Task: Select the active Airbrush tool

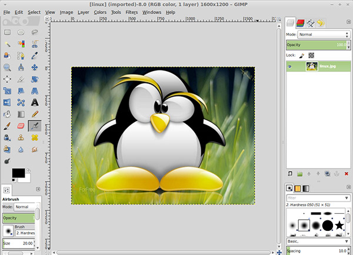Action: (35, 126)
